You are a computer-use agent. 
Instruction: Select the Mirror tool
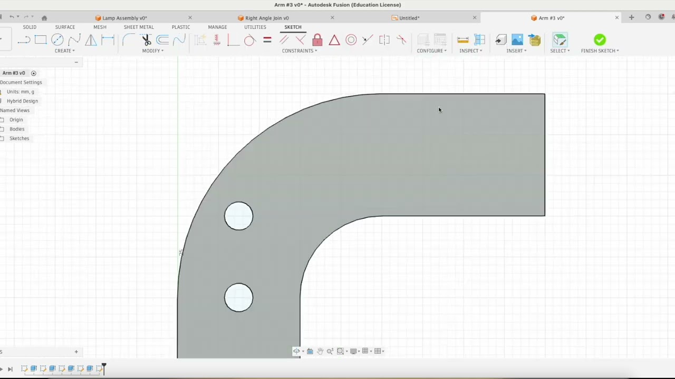[91, 40]
